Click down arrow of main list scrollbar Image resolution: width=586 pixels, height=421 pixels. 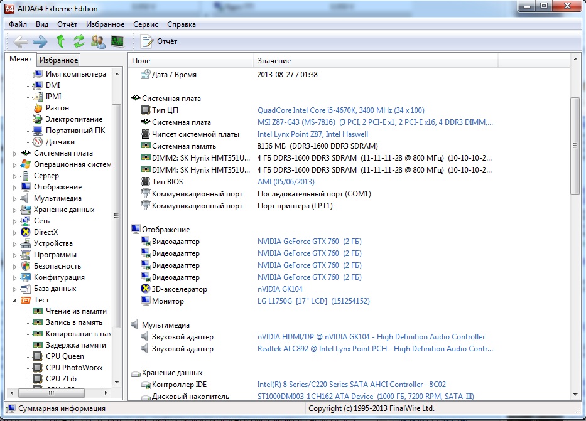pos(575,395)
